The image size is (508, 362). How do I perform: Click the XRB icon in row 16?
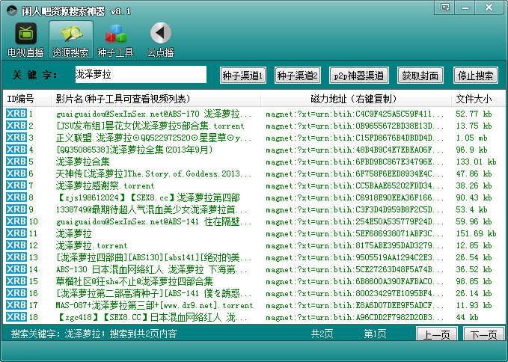[x=16, y=293]
